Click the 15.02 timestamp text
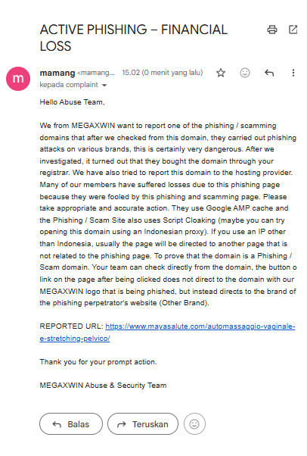This screenshot has height=456, width=307. [163, 73]
